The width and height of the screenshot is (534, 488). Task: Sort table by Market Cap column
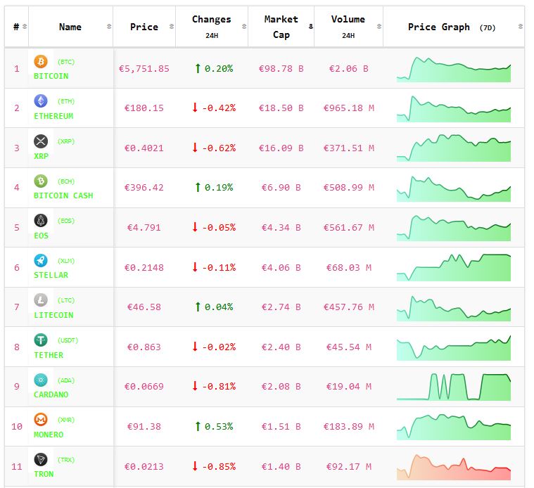[x=281, y=27]
